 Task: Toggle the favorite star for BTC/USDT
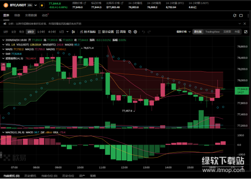click(x=42, y=5)
